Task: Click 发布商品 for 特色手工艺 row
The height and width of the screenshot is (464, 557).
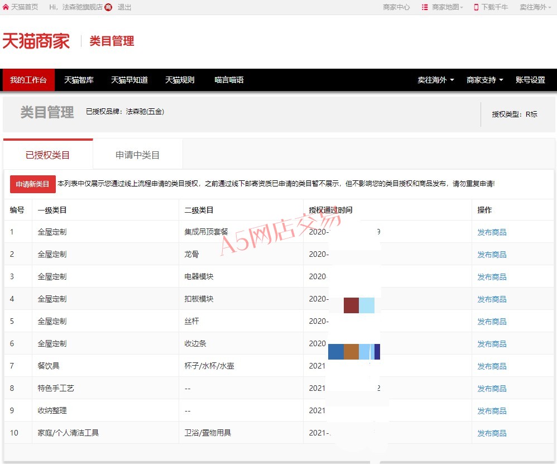Action: pyautogui.click(x=492, y=389)
